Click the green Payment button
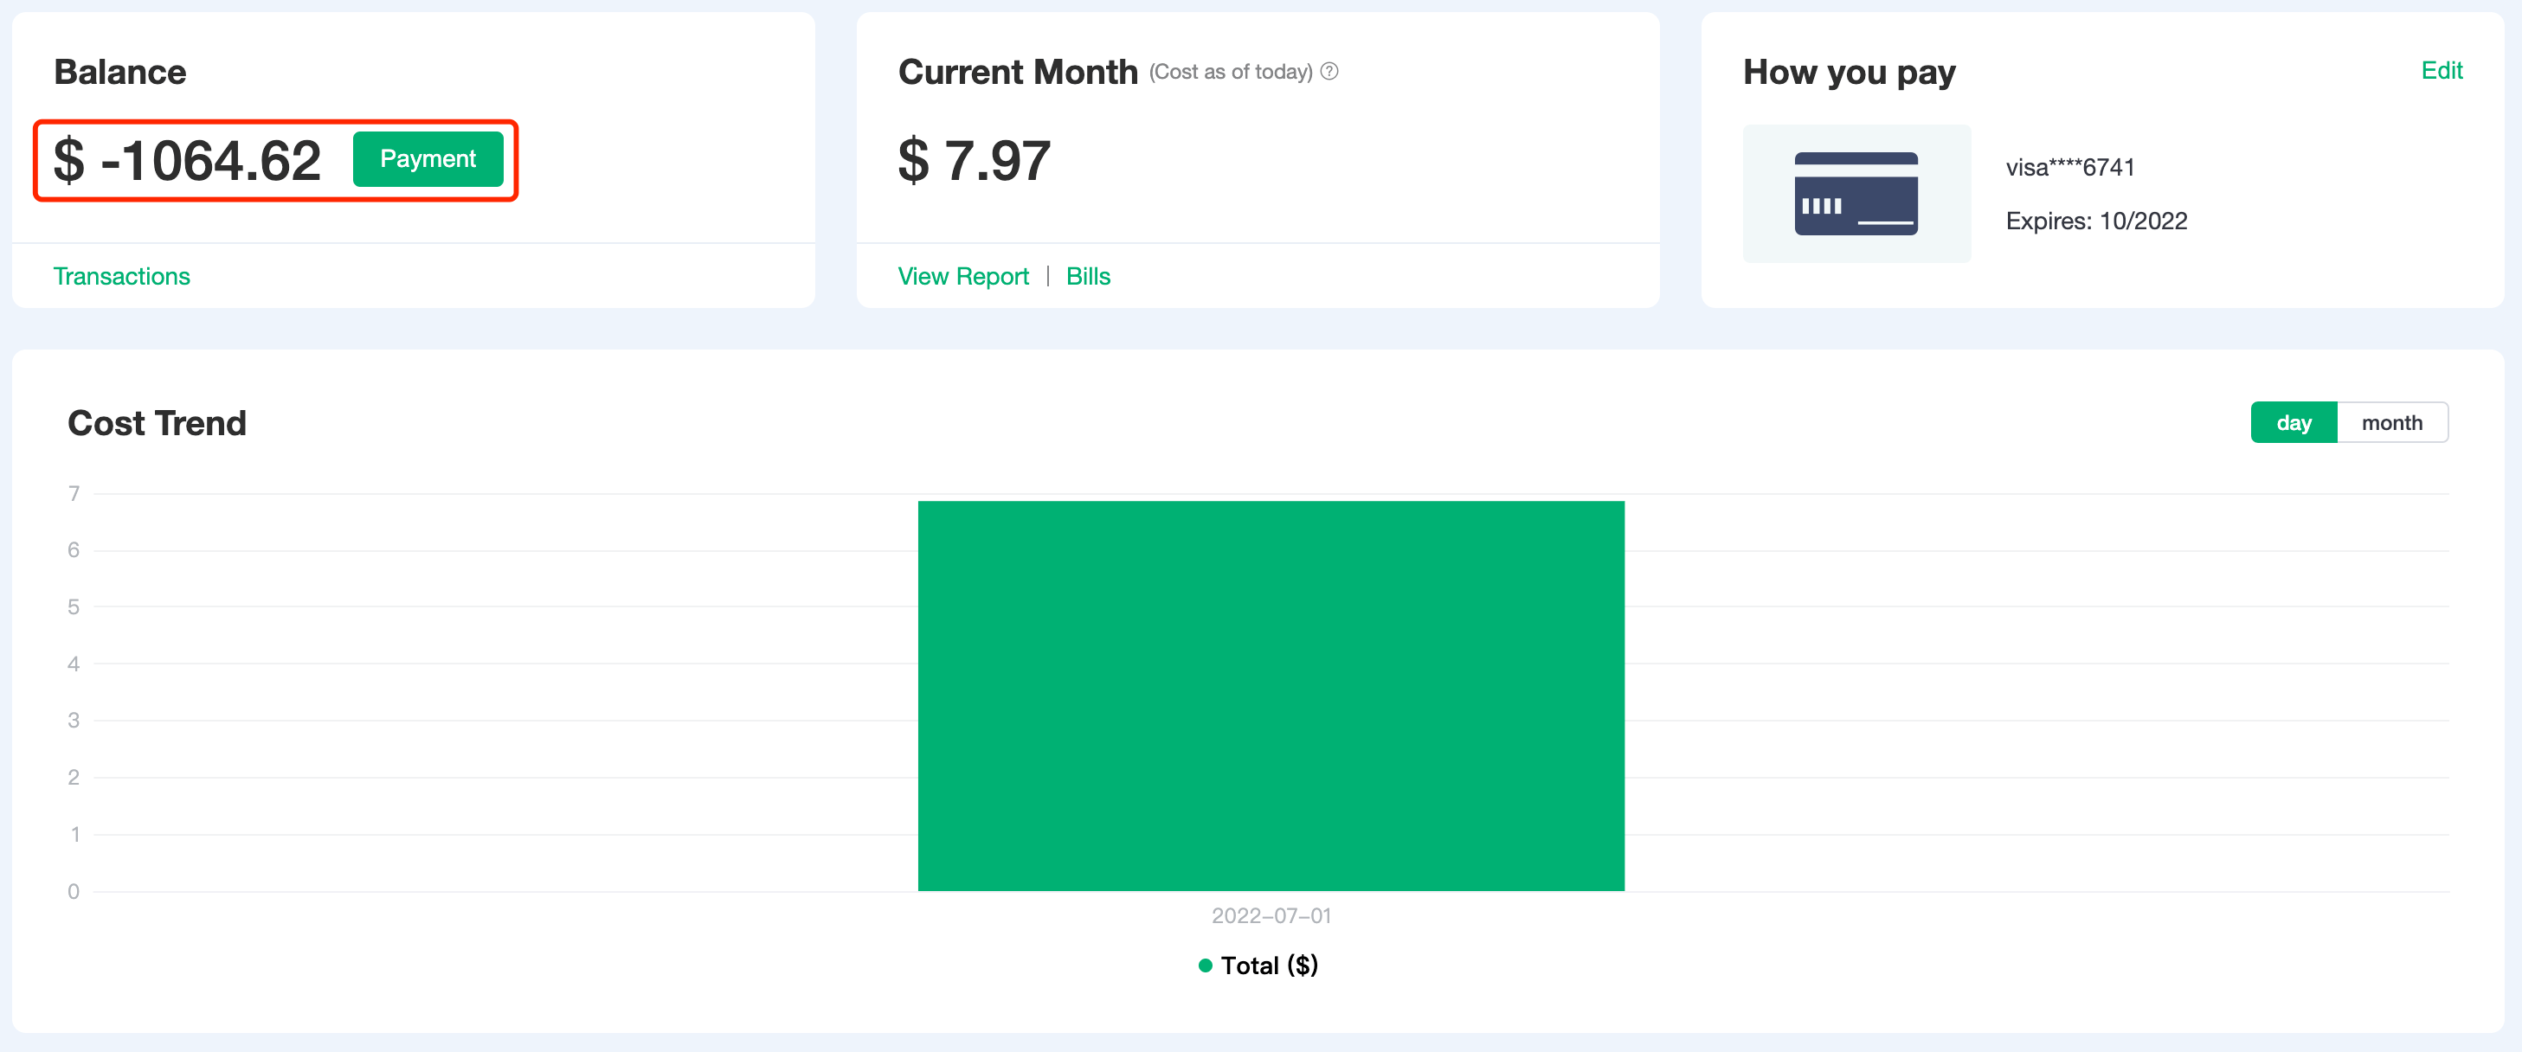Screen dimensions: 2522x1052 [428, 159]
